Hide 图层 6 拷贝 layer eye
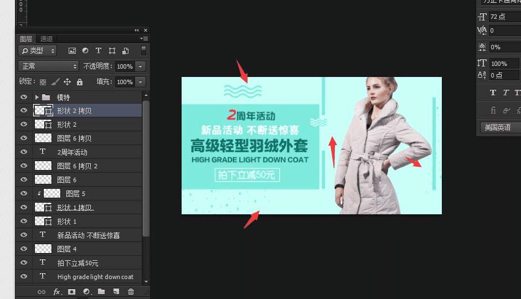The image size is (521, 299). (x=24, y=138)
